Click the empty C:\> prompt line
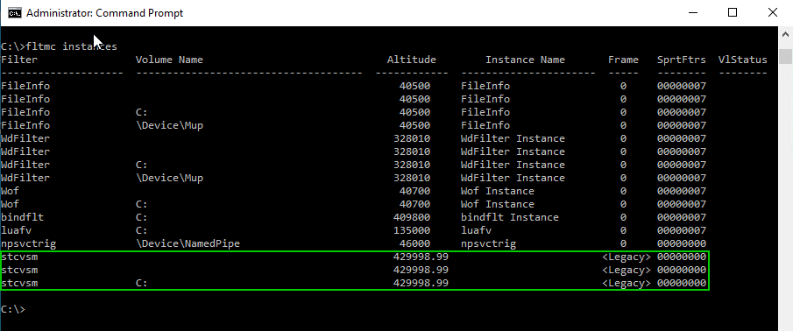This screenshot has width=793, height=331. click(x=13, y=309)
